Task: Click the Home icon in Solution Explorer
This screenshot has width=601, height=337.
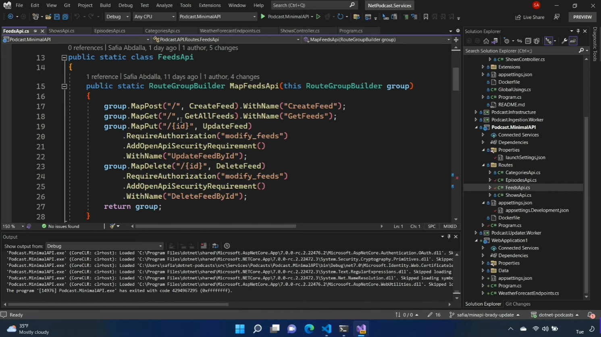Action: pyautogui.click(x=486, y=41)
